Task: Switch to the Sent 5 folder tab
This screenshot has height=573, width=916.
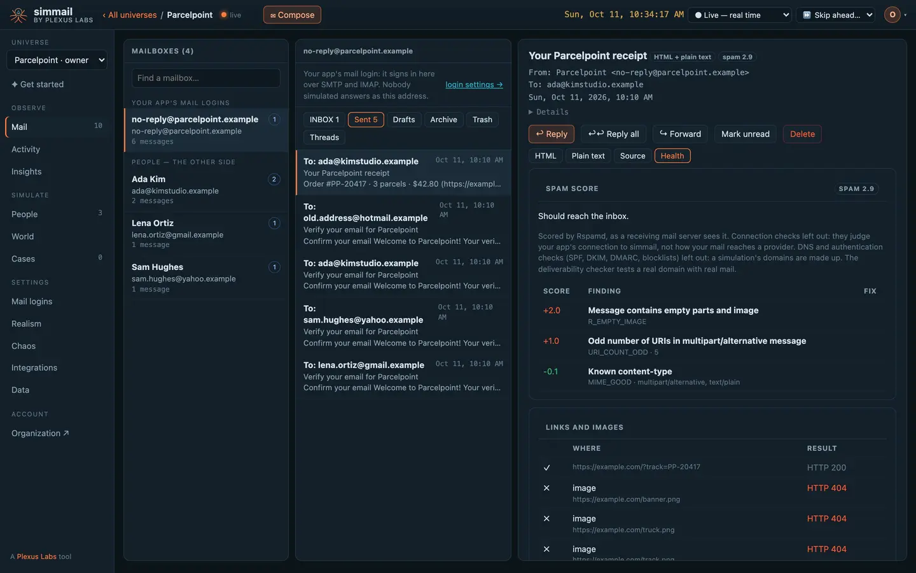Action: click(366, 120)
